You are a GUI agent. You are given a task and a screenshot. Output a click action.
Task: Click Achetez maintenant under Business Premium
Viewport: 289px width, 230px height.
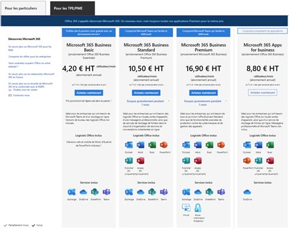[203, 92]
